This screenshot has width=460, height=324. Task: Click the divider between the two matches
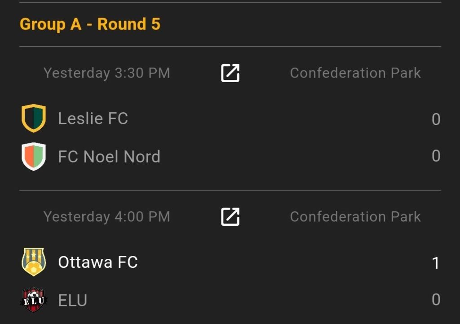(x=230, y=190)
